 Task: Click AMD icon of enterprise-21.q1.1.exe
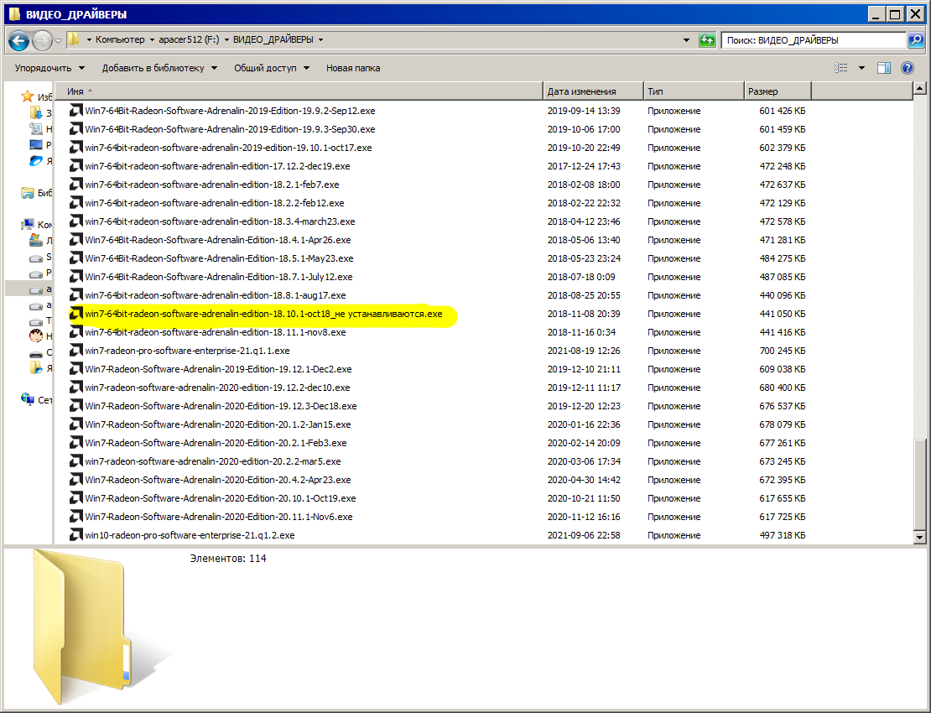(x=76, y=351)
